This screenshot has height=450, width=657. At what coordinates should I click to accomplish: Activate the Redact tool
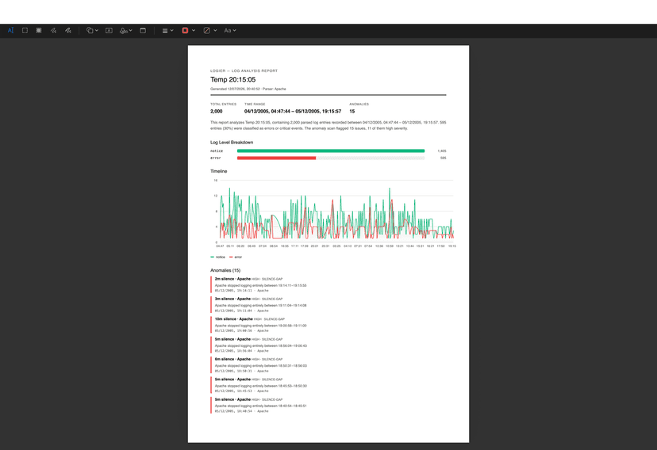39,30
